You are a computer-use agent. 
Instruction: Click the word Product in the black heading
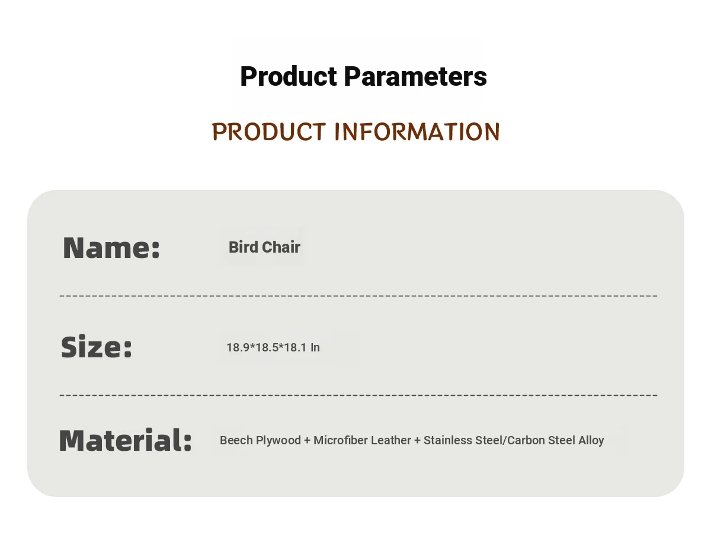(289, 76)
